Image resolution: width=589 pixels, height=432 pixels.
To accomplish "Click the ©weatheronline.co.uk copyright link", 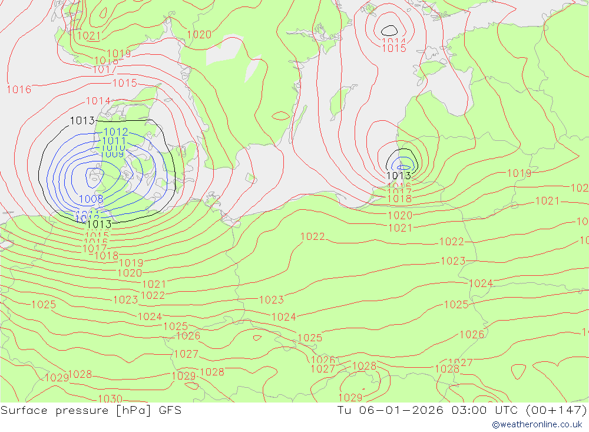I will 537,424.
